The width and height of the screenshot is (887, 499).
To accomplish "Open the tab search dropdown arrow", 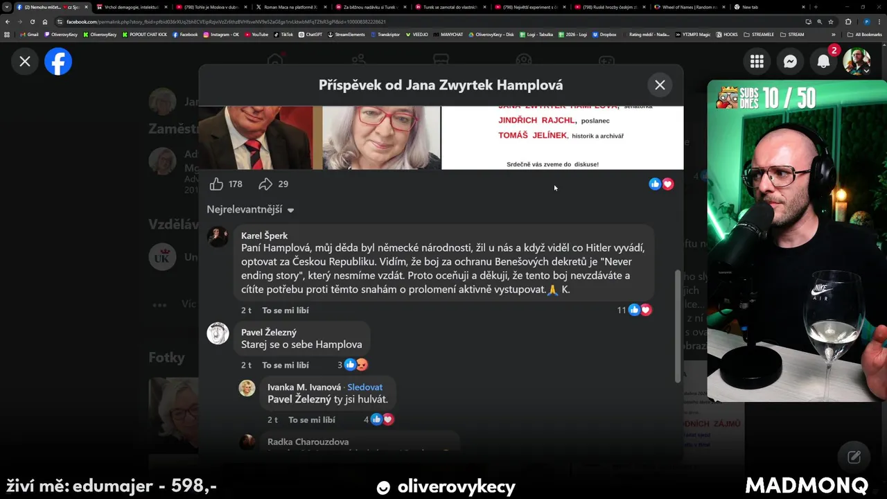I will point(6,7).
